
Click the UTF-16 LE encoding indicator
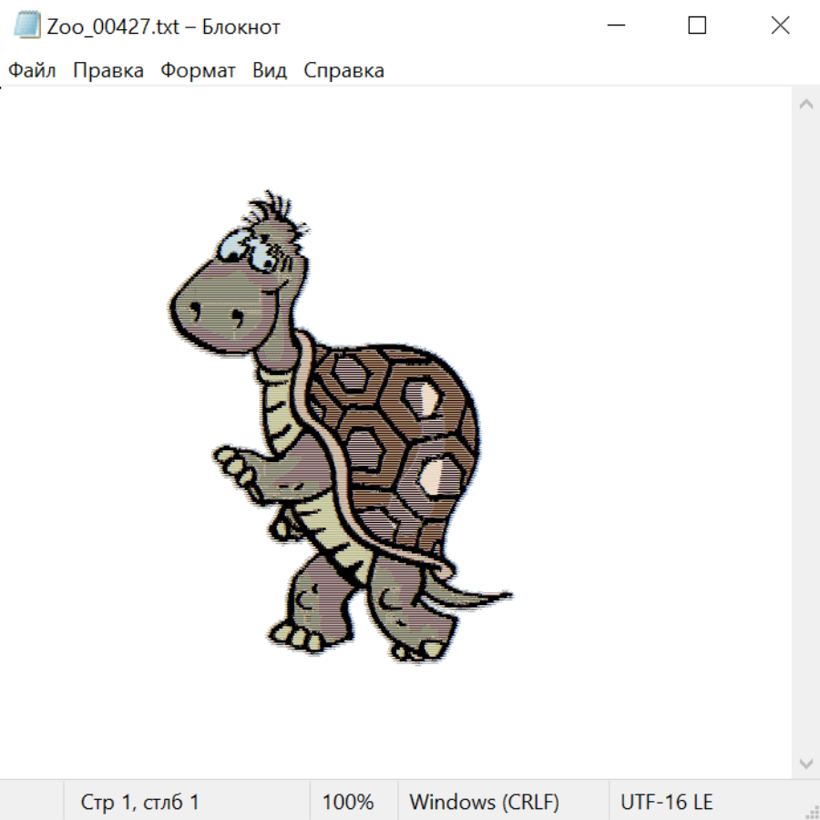666,802
